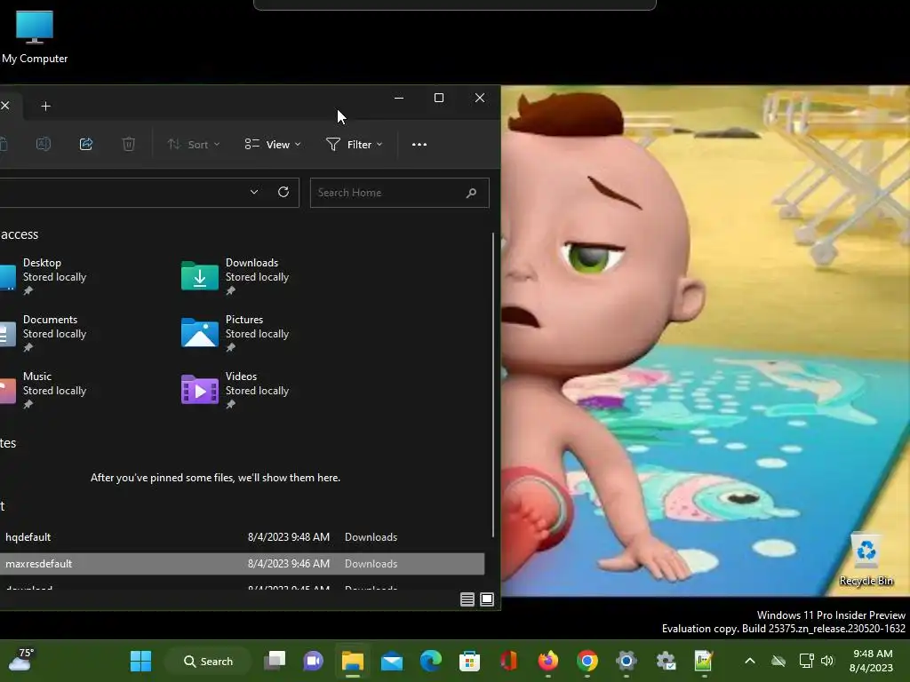Viewport: 910px width, 682px height.
Task: Launch Firefox from taskbar
Action: [x=547, y=661]
